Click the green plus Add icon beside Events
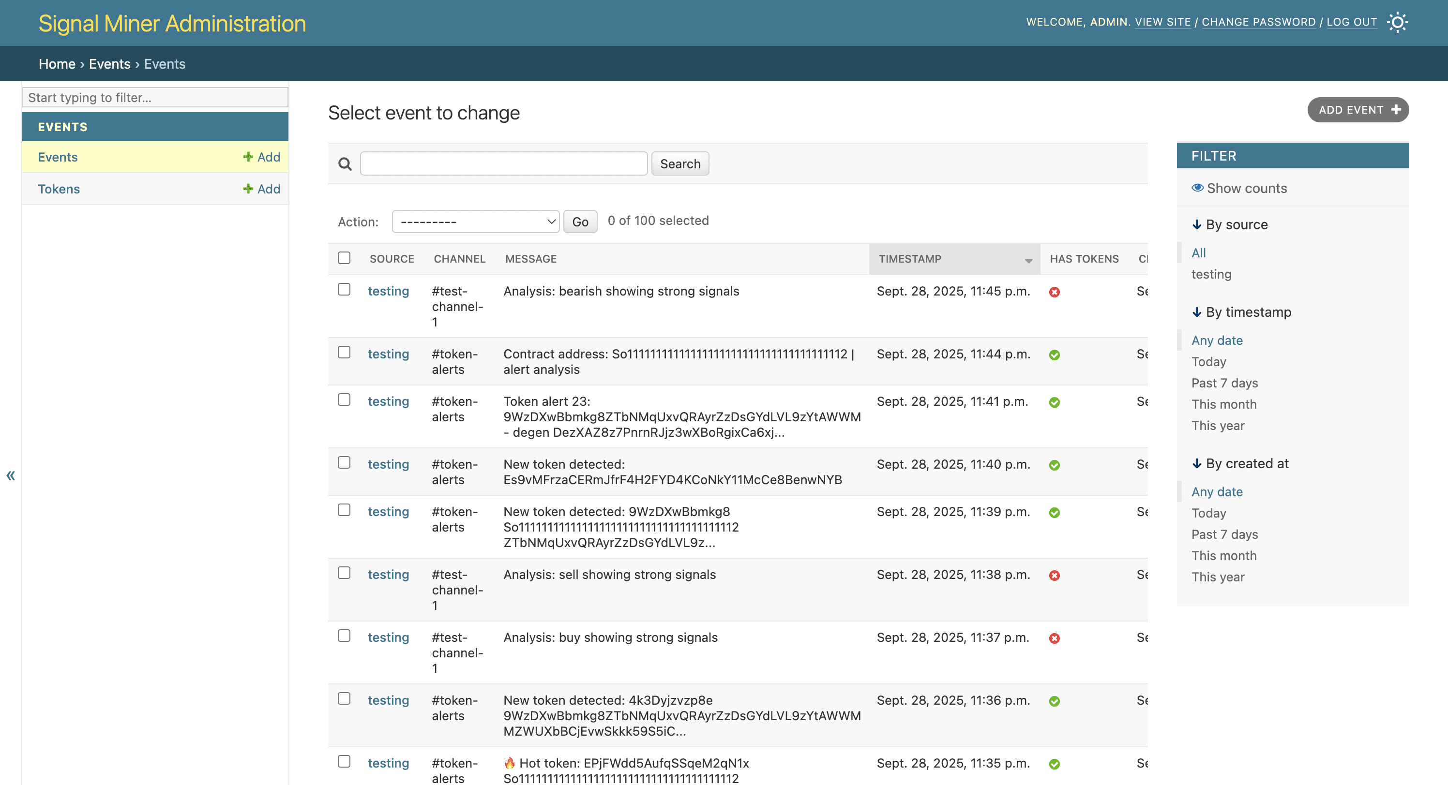 coord(247,157)
